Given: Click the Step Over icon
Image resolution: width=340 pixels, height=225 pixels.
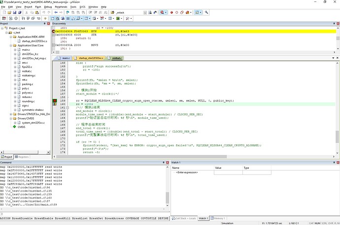Looking at the screenshot, I should click(x=28, y=18).
